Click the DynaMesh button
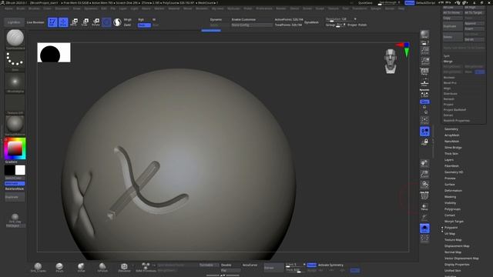The height and width of the screenshot is (277, 493). coord(311,22)
